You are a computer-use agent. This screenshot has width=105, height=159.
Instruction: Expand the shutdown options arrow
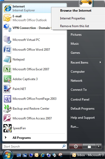tap(99, 146)
